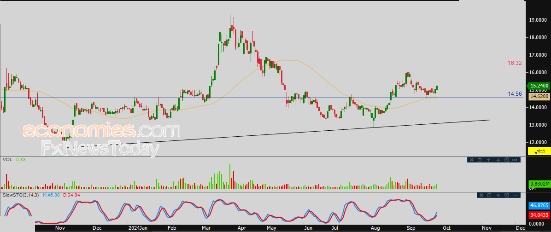Click the Sep time axis label

point(411,228)
